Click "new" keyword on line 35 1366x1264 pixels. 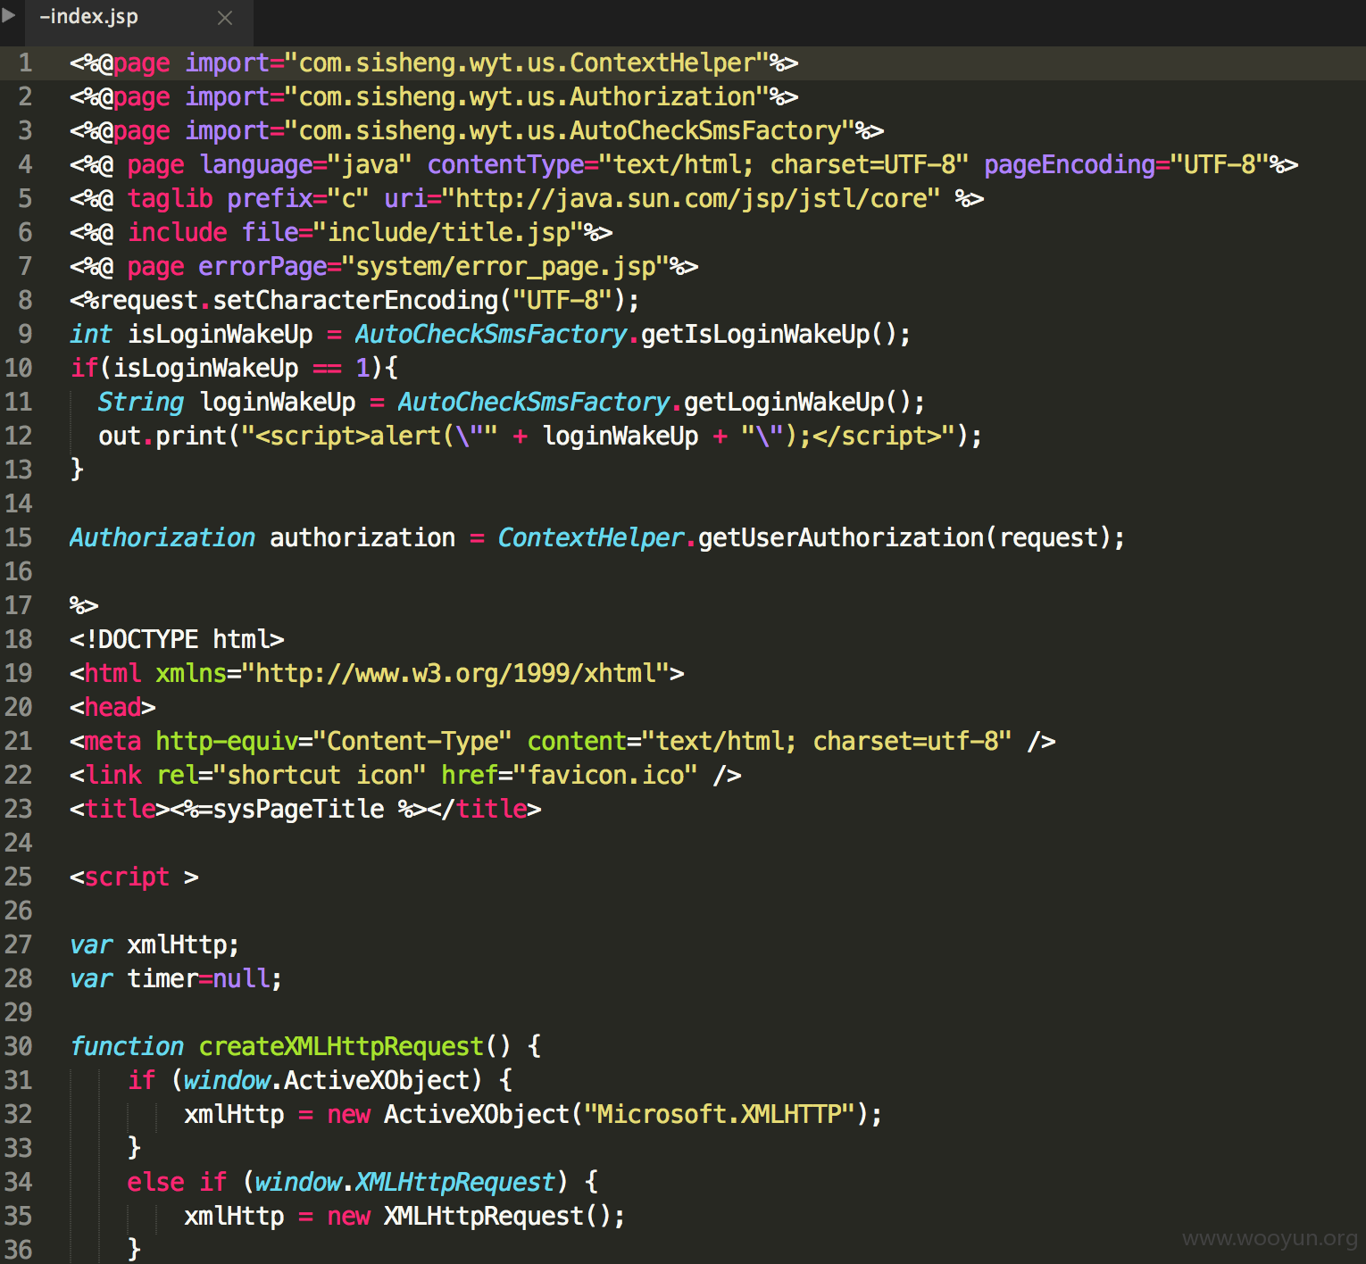[348, 1216]
